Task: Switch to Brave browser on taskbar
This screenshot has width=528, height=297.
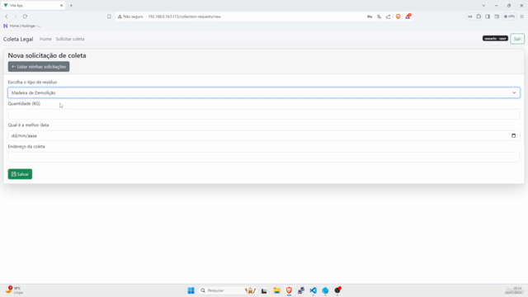Action: point(289,290)
